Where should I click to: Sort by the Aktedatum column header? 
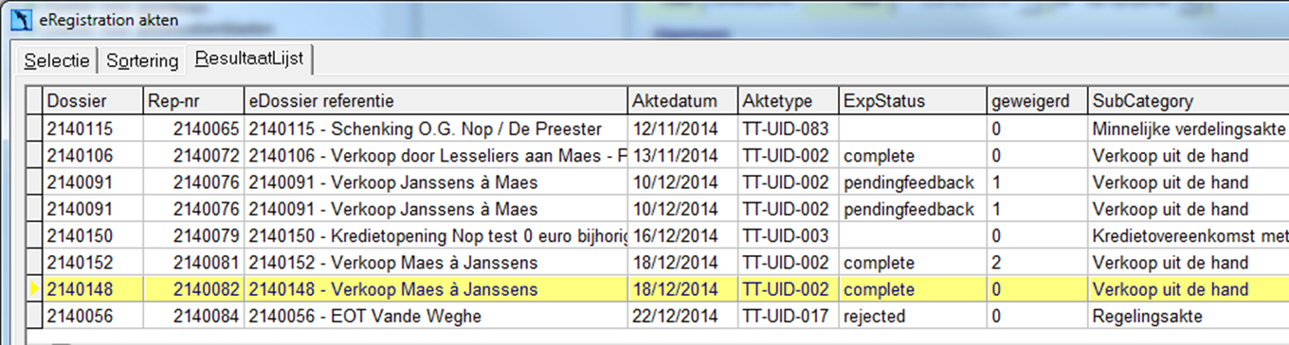point(682,101)
